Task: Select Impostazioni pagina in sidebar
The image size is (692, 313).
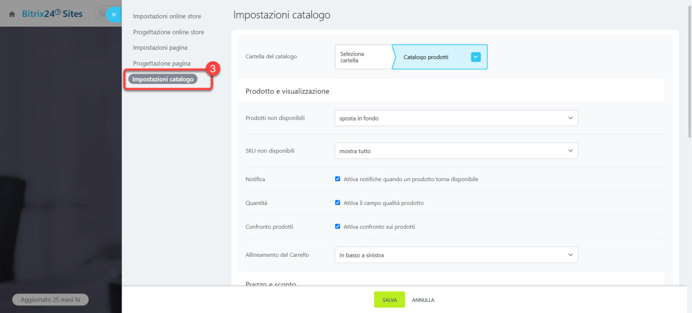Action: [x=161, y=48]
